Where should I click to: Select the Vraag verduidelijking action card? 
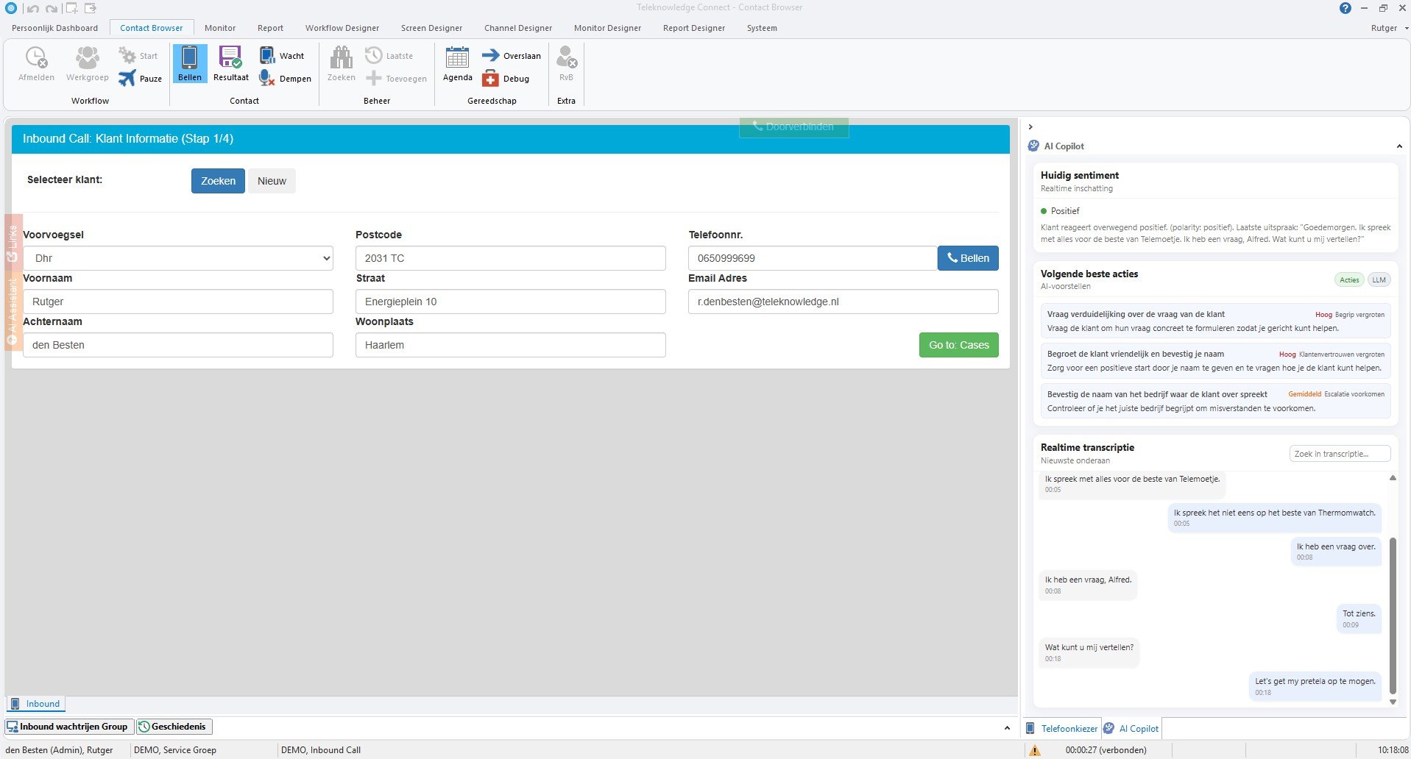(1215, 321)
